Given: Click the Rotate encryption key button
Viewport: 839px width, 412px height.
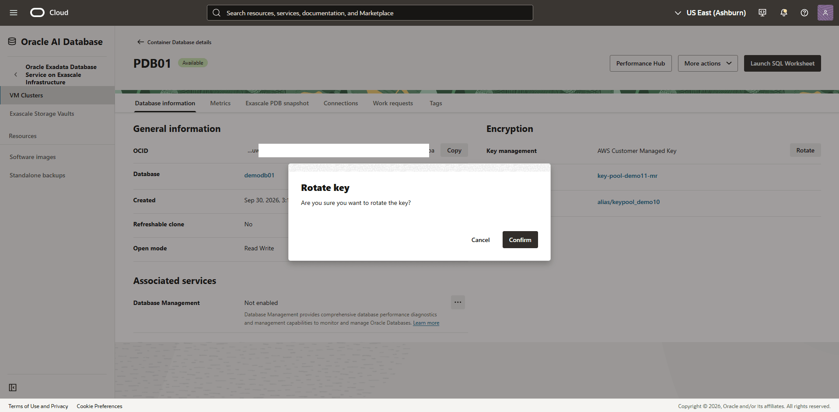Looking at the screenshot, I should (805, 150).
